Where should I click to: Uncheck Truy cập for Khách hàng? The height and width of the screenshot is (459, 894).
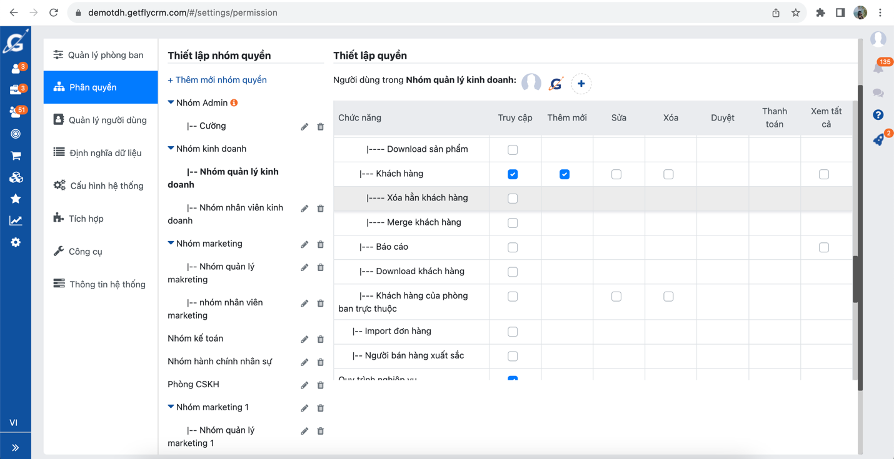click(513, 174)
